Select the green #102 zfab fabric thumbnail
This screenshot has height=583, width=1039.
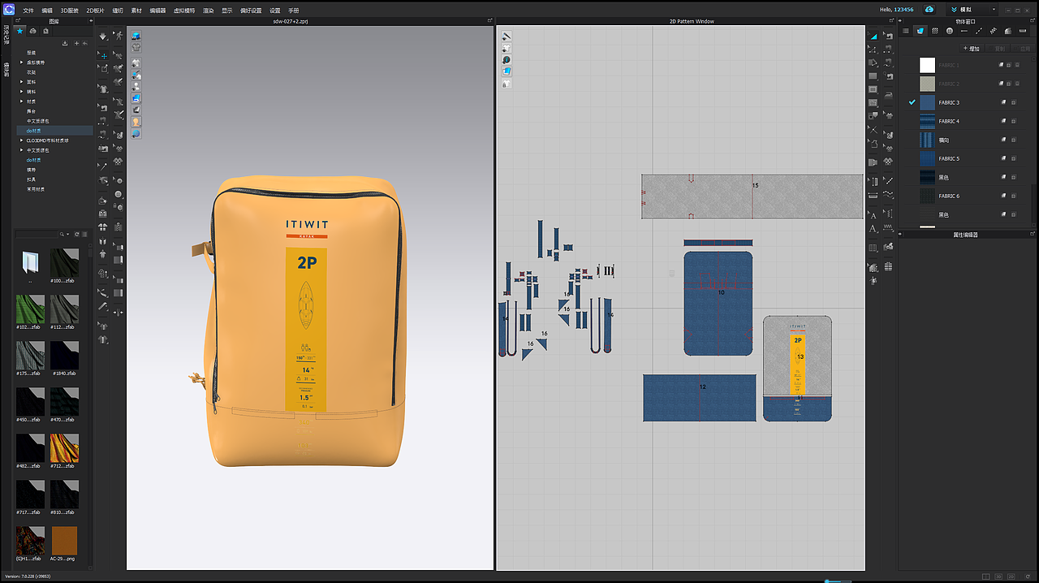tap(29, 309)
